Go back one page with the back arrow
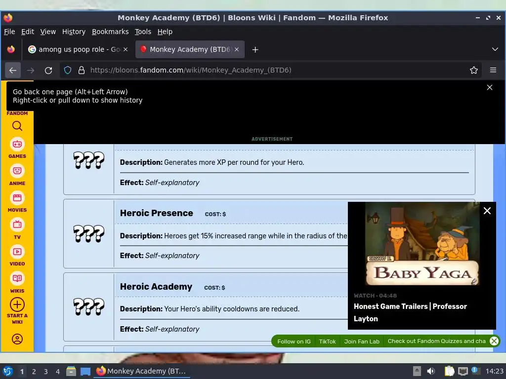506x379 pixels. 13,70
